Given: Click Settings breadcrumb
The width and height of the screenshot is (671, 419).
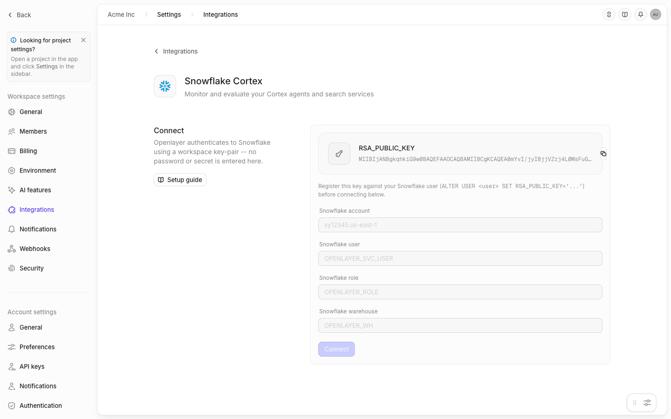Looking at the screenshot, I should 169,14.
